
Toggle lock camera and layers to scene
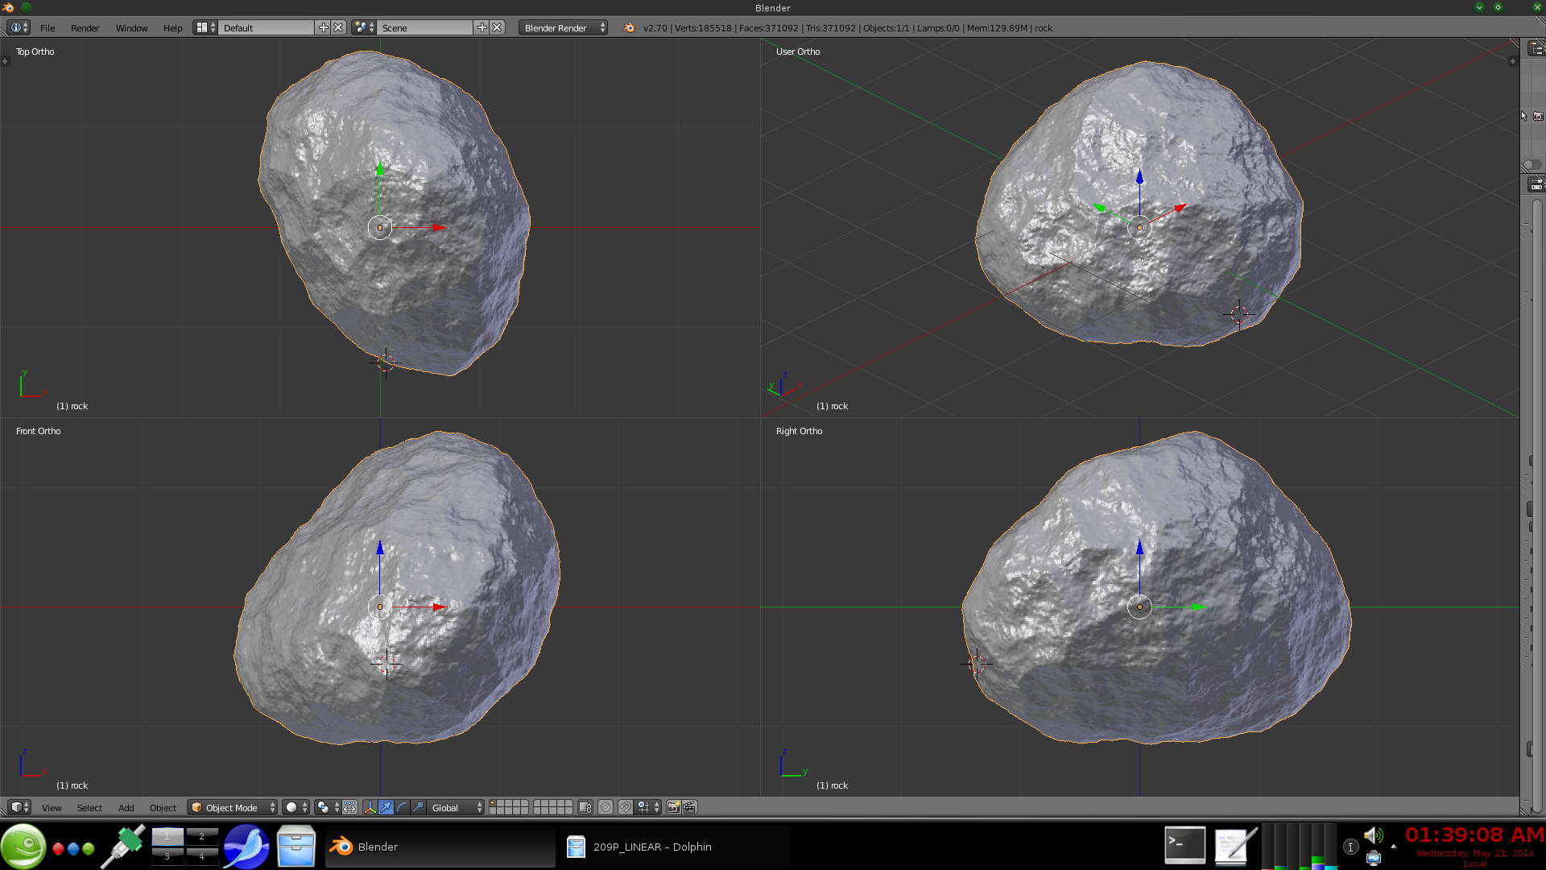[586, 807]
